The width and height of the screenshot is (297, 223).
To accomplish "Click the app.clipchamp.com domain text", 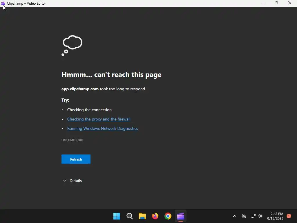I will tap(80, 89).
